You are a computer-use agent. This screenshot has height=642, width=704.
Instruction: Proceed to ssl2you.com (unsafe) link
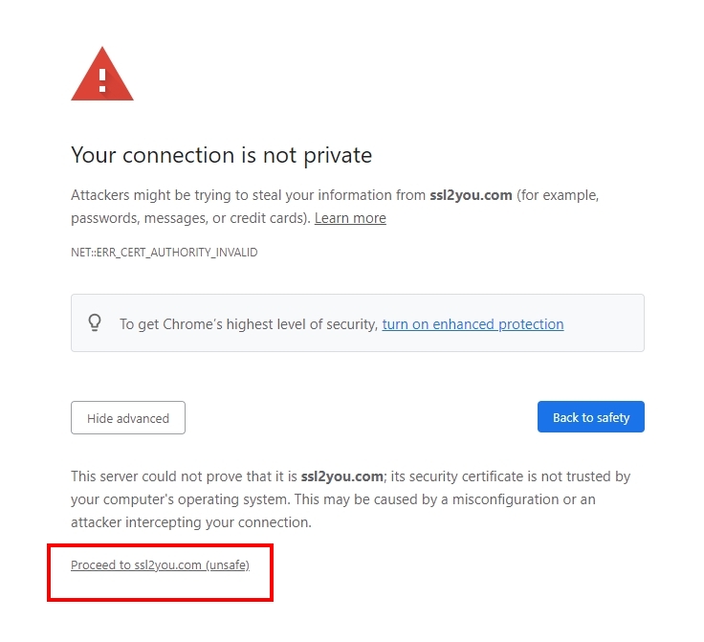pos(160,565)
